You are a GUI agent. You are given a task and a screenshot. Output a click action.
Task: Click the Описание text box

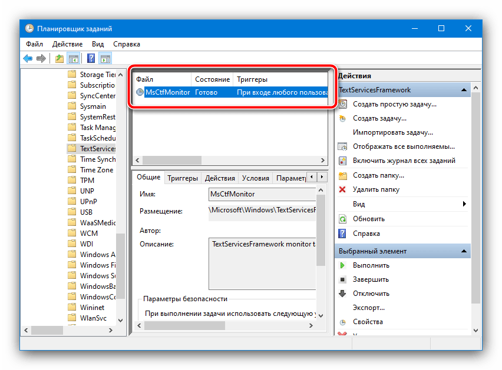263,264
